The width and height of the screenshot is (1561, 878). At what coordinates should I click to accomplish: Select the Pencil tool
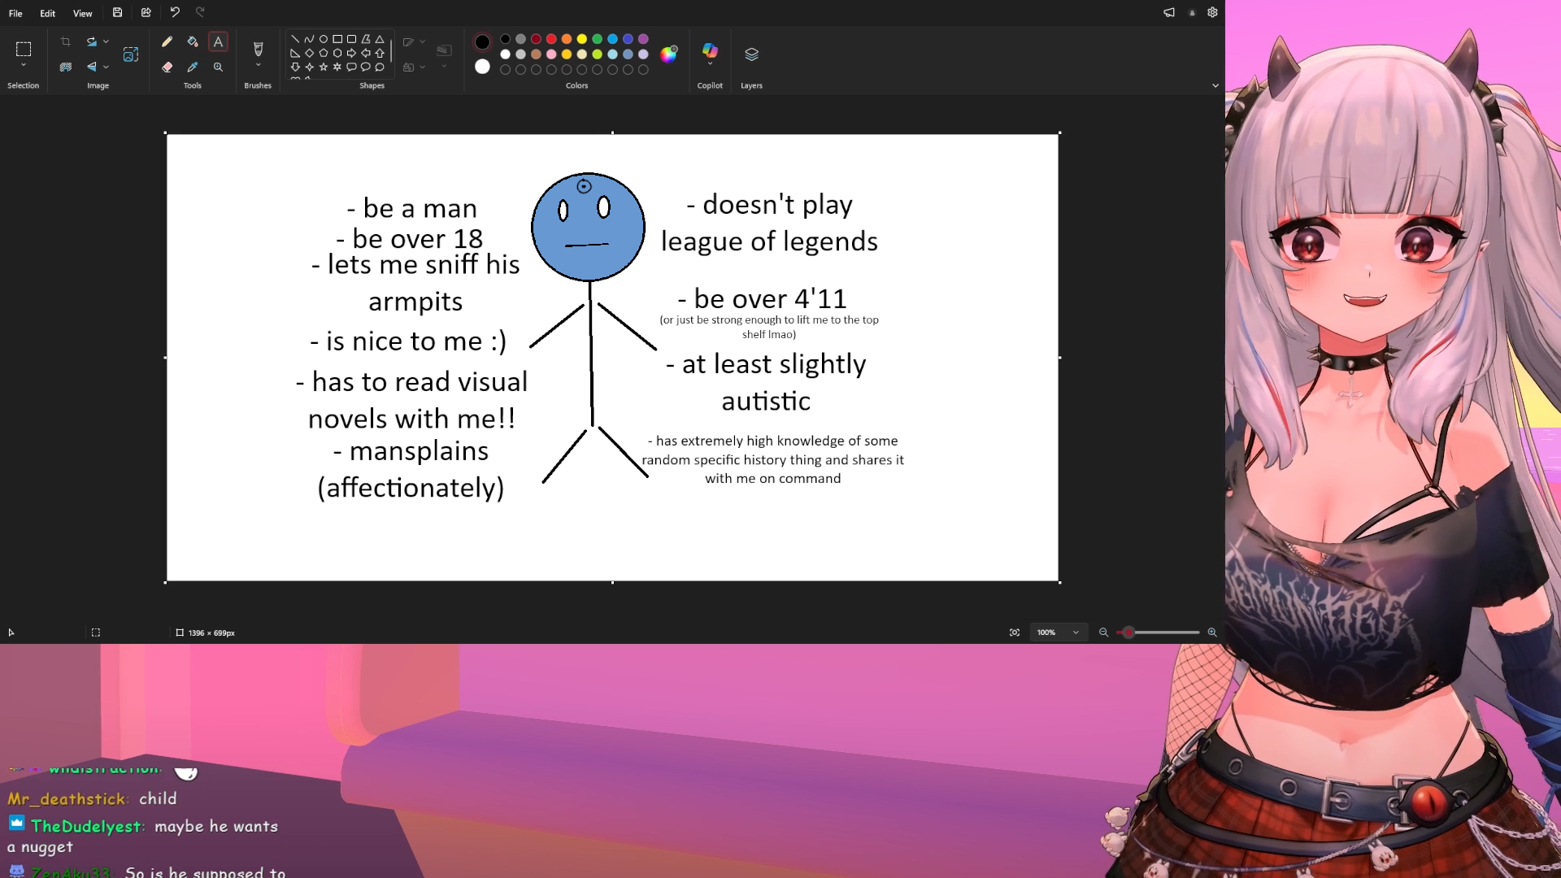(167, 41)
